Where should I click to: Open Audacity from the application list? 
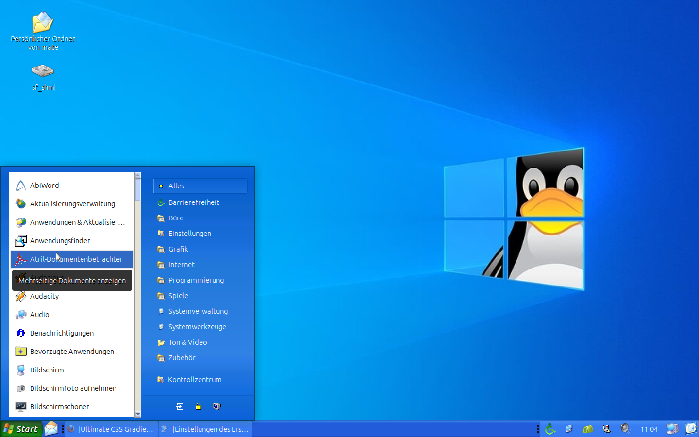click(x=44, y=296)
